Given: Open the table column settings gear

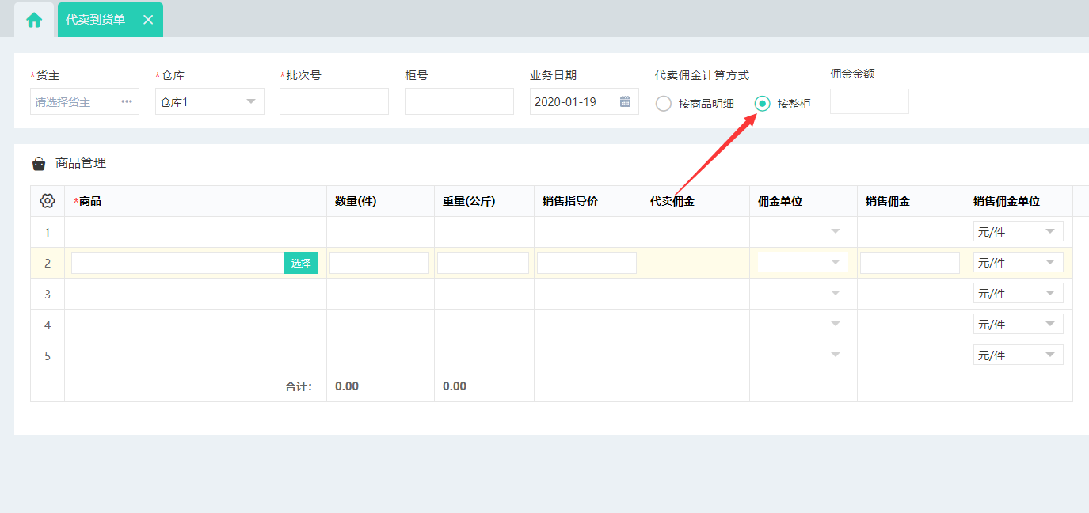Looking at the screenshot, I should point(48,201).
